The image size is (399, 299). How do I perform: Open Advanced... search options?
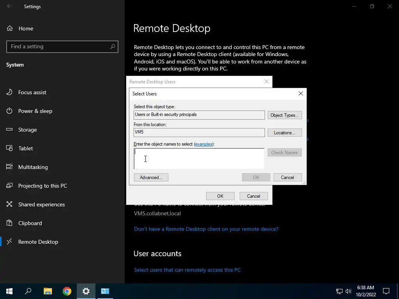[151, 178]
